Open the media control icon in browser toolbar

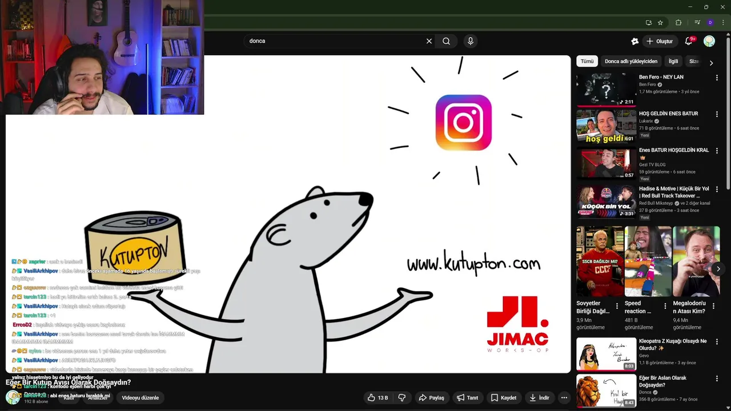697,22
